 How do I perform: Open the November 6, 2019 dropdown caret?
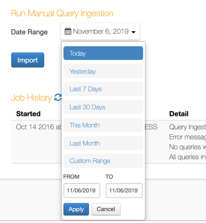pos(133,32)
